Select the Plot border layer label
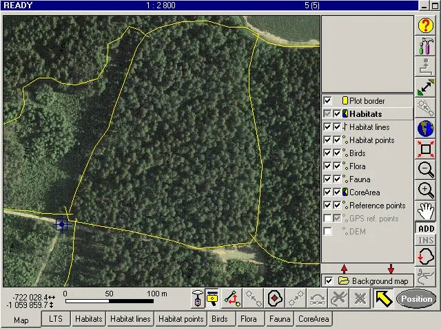Image resolution: width=441 pixels, height=330 pixels. pos(367,101)
